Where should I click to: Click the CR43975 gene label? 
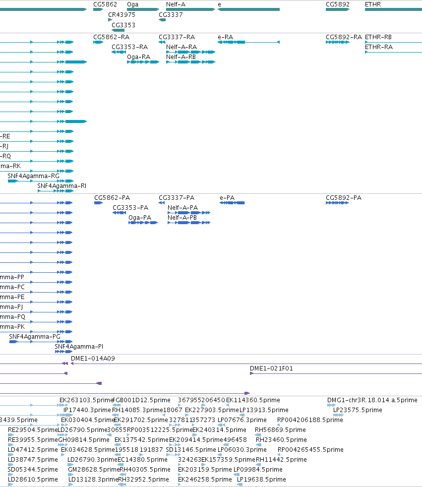pos(121,14)
